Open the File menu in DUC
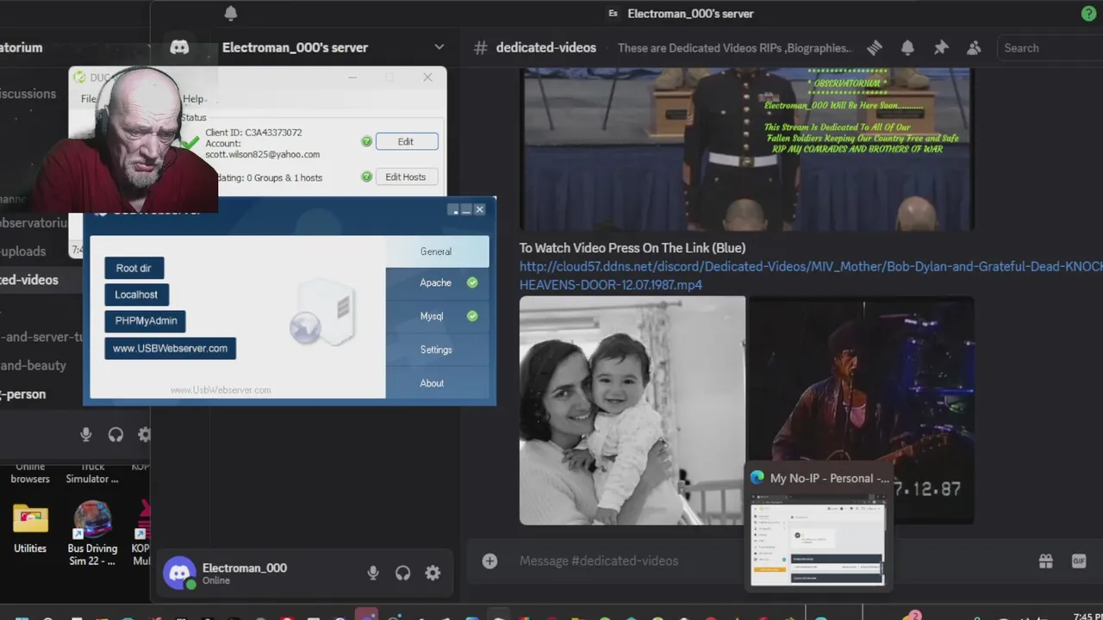 (89, 98)
